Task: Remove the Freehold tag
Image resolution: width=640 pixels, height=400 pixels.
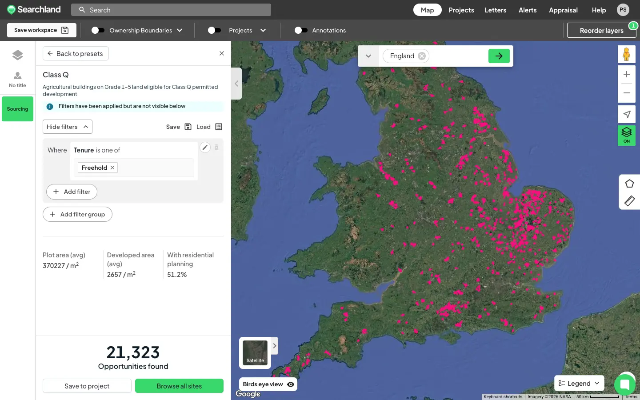Action: point(112,168)
